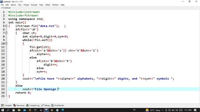Click the 'using namespace std;' line

point(26,19)
